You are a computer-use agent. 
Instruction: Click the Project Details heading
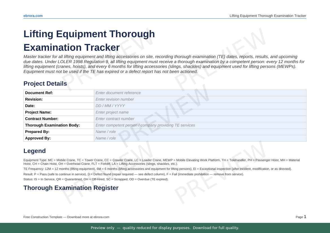click(45, 84)
